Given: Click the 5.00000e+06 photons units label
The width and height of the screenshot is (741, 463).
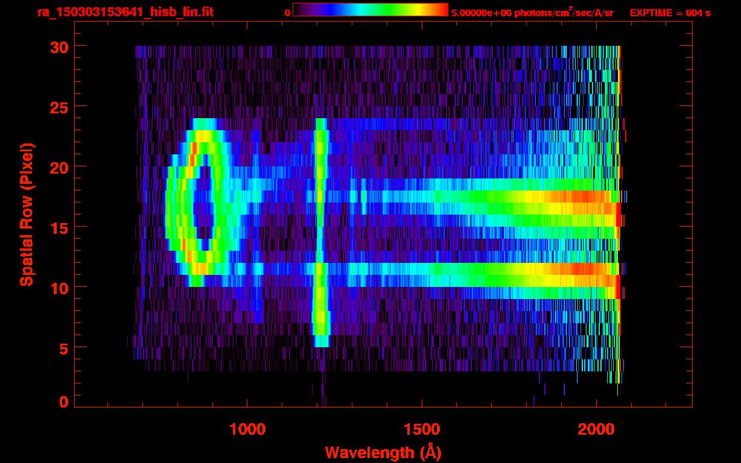Looking at the screenshot, I should click(x=532, y=13).
